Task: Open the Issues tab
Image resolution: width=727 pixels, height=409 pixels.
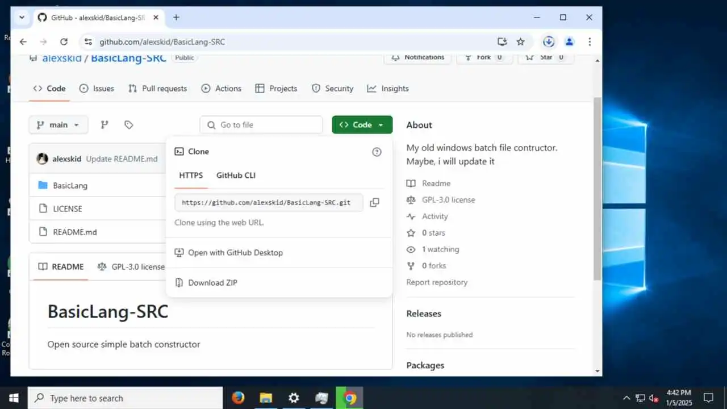Action: [x=97, y=89]
